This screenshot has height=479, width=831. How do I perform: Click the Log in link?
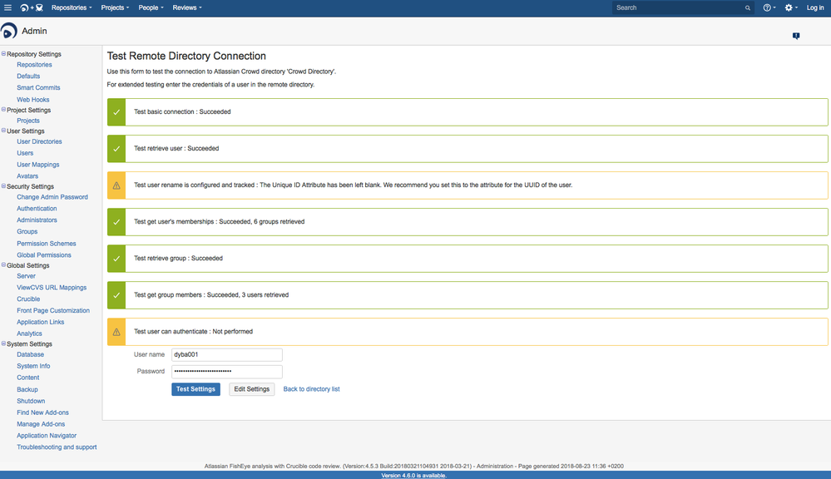[x=814, y=7]
